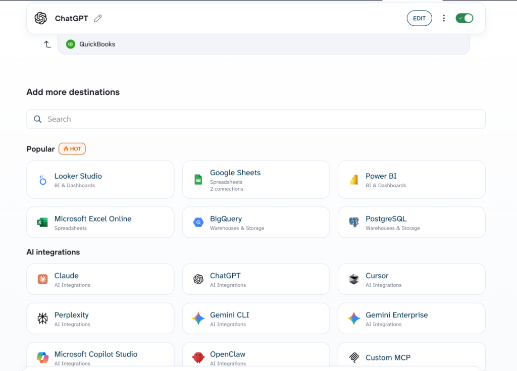Click the magnifier icon in Search
The height and width of the screenshot is (371, 517).
pyautogui.click(x=38, y=119)
